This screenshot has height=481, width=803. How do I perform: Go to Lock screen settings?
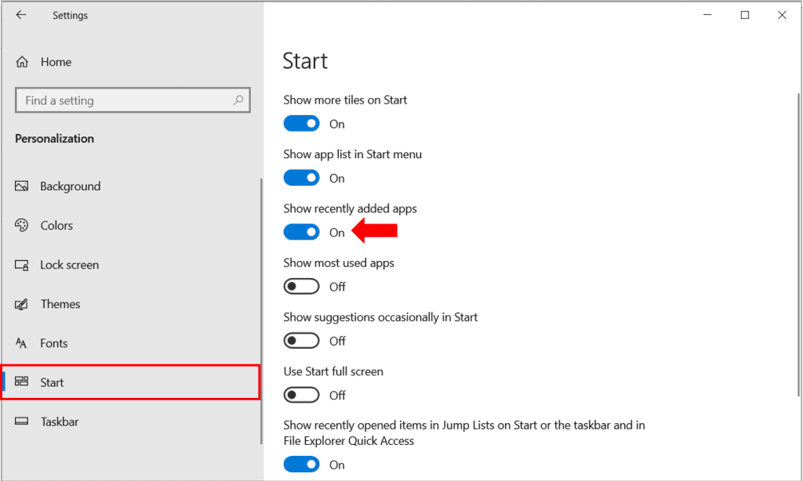[70, 265]
